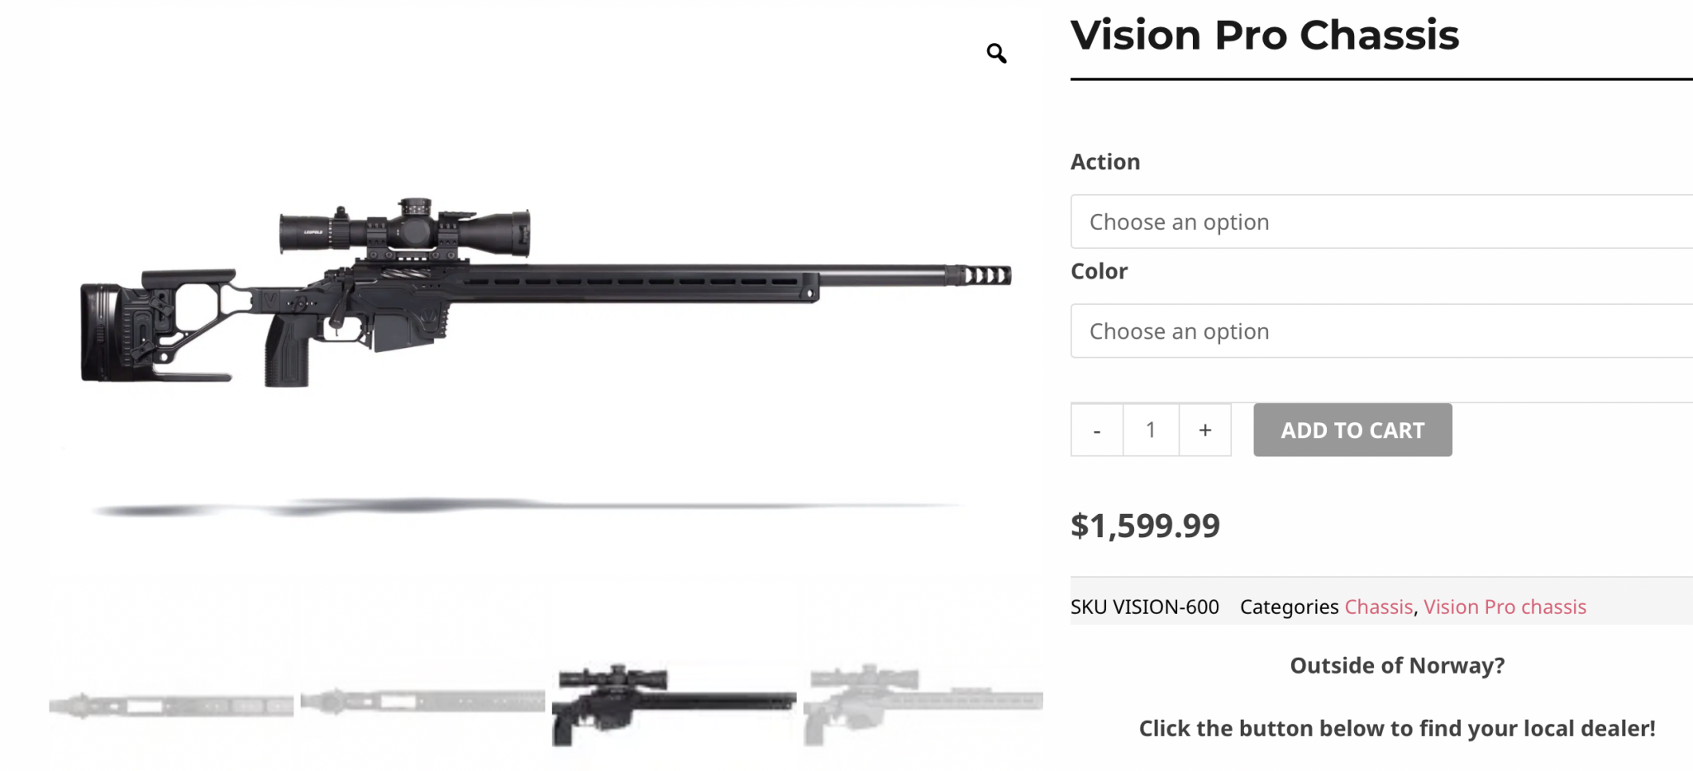The width and height of the screenshot is (1693, 771).
Task: Open the Chassis category link
Action: pyautogui.click(x=1378, y=607)
